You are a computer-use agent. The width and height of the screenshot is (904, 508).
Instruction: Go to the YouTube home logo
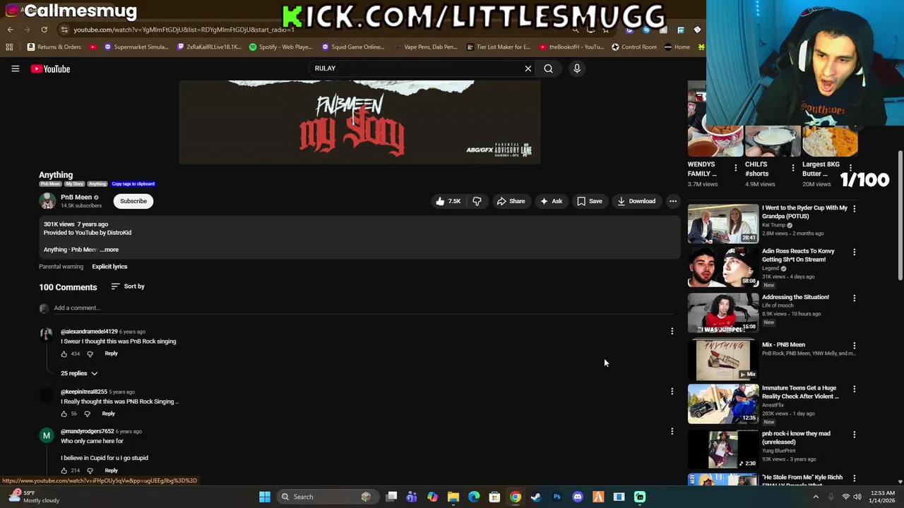50,68
